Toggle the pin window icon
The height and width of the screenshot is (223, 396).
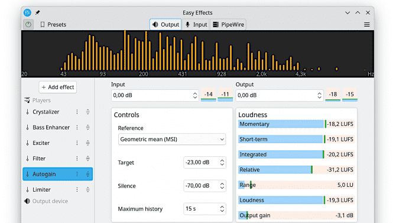tap(37, 12)
